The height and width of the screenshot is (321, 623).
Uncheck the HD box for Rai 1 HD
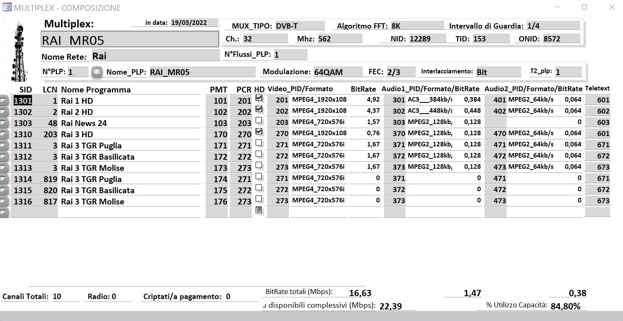point(259,98)
